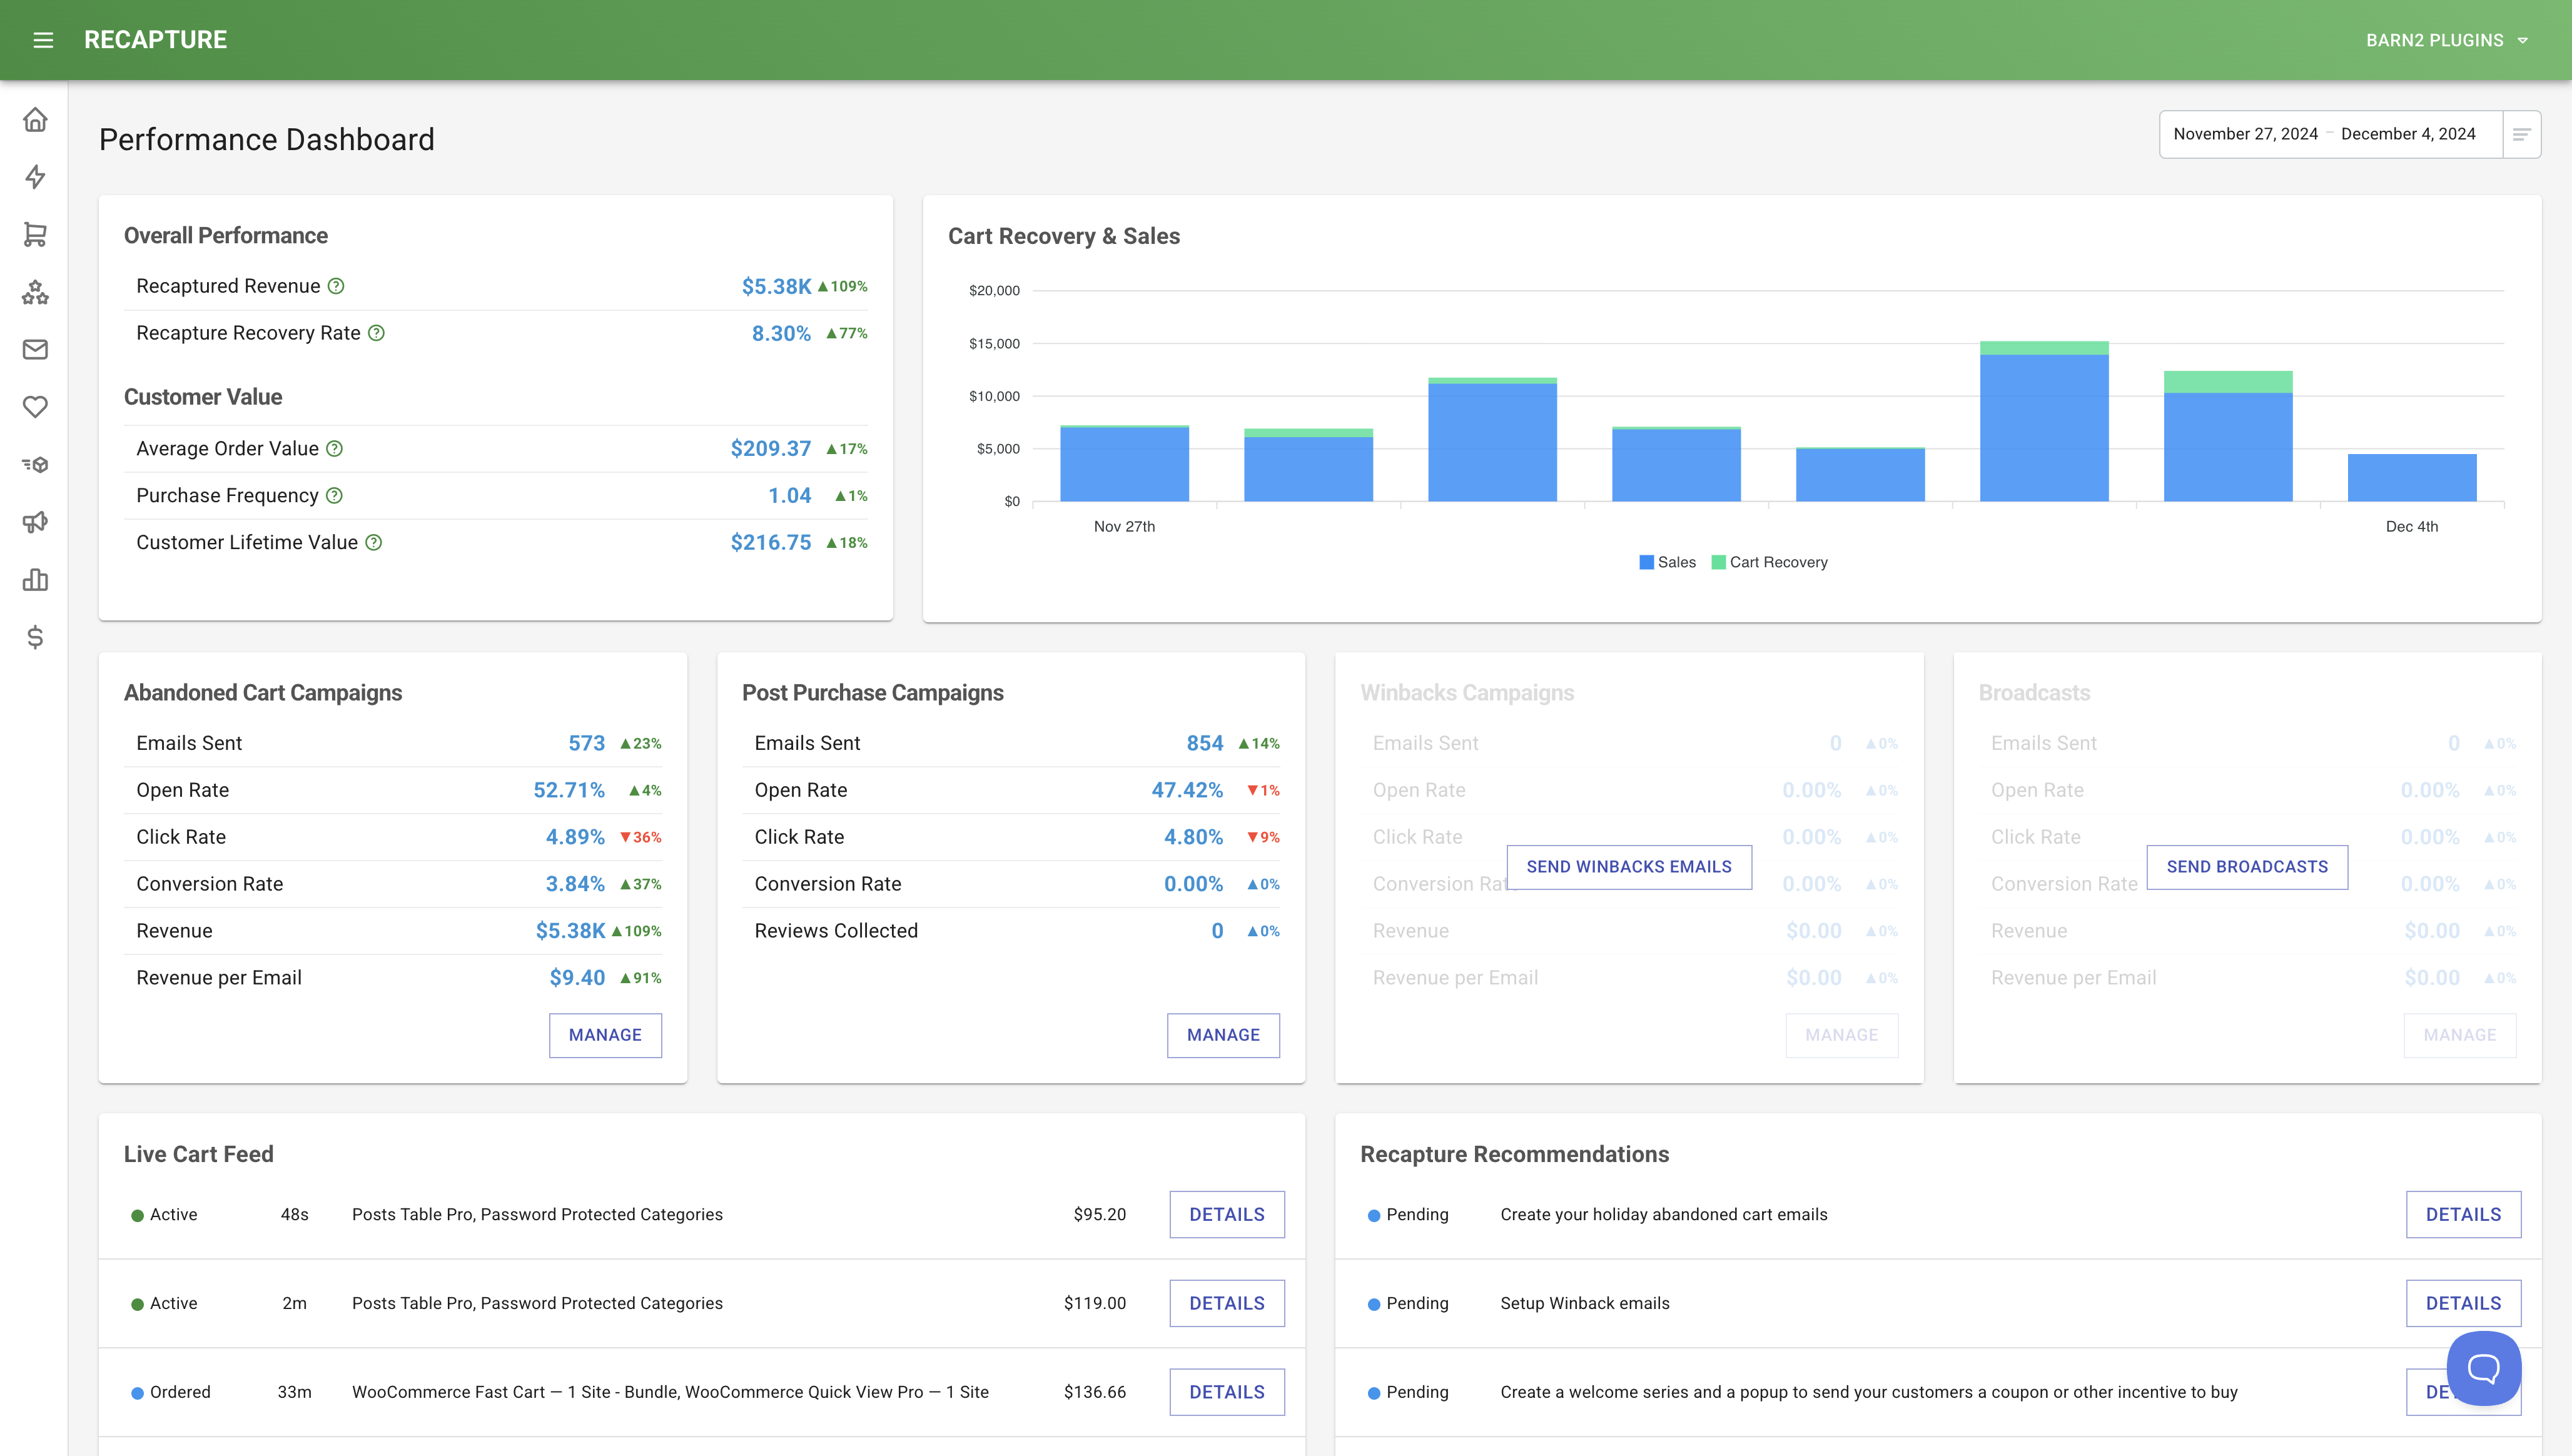Image resolution: width=2572 pixels, height=1456 pixels.
Task: Open the megaphone broadcasts sidebar icon
Action: tap(35, 522)
